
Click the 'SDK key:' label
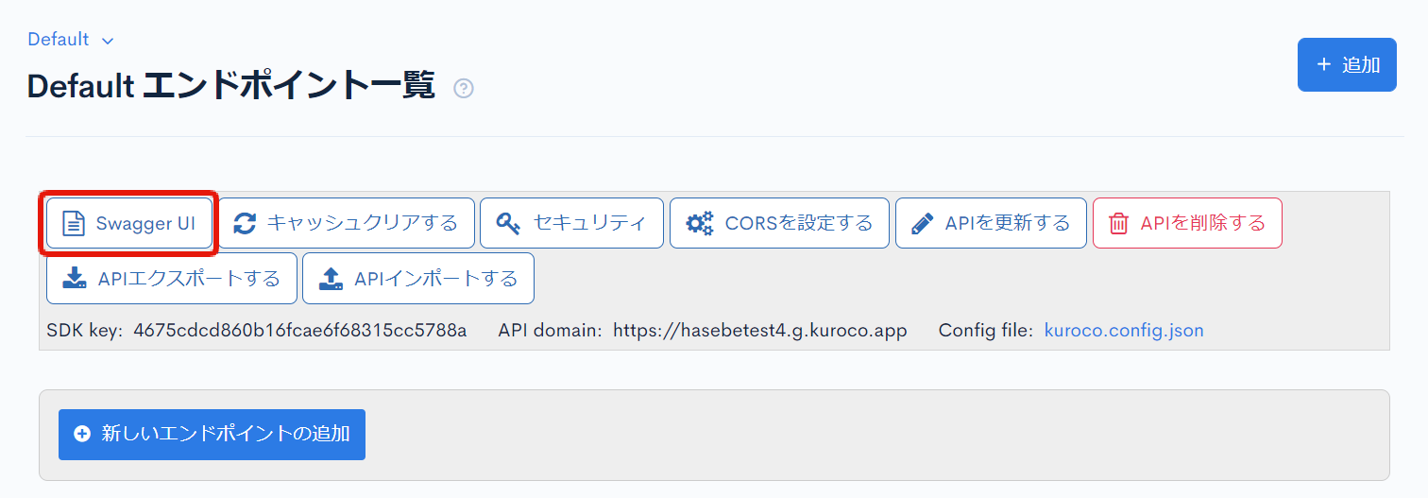[85, 331]
